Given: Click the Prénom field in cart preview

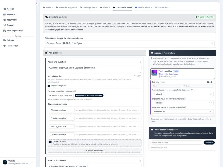Looking at the screenshot, I should [198, 86].
